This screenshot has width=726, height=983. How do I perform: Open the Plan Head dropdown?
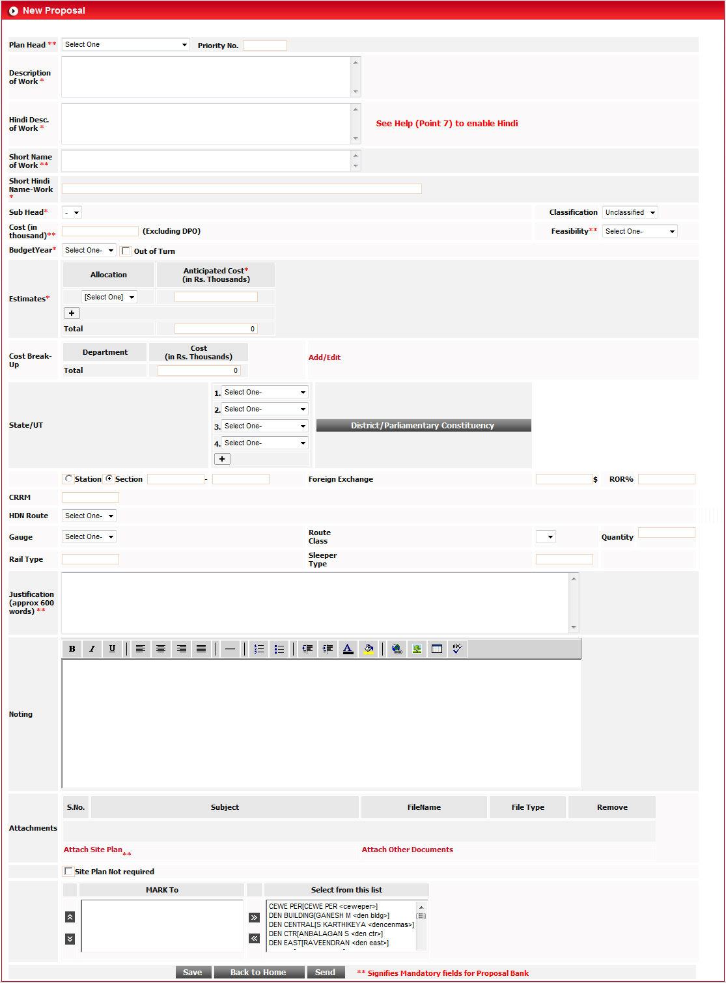click(126, 45)
